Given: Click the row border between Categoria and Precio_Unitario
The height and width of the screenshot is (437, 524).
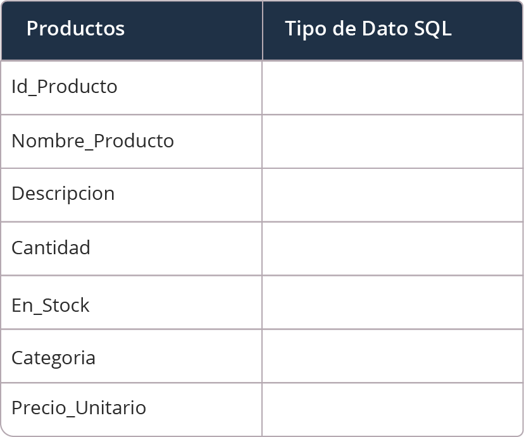Looking at the screenshot, I should click(262, 383).
